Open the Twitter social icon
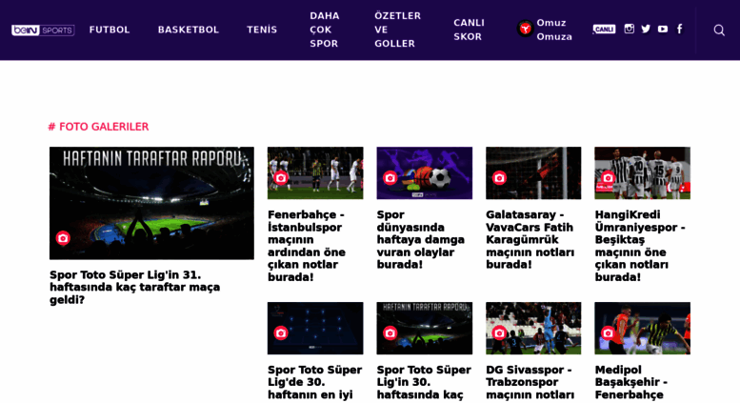The height and width of the screenshot is (403, 740). click(646, 29)
